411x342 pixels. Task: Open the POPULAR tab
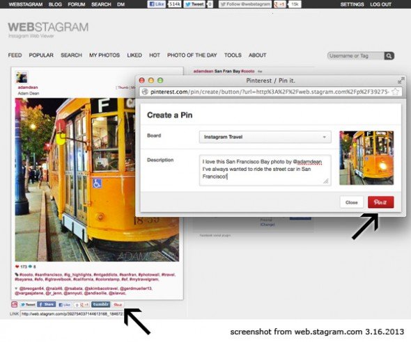41,55
